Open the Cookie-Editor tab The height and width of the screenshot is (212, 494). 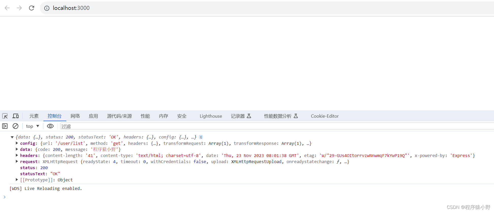click(x=325, y=116)
